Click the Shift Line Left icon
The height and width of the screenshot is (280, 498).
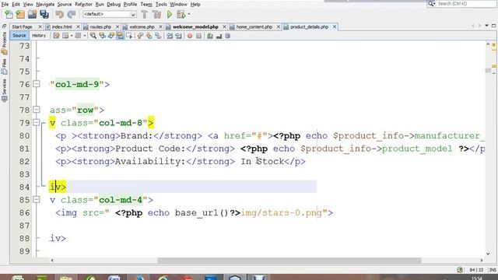click(170, 36)
